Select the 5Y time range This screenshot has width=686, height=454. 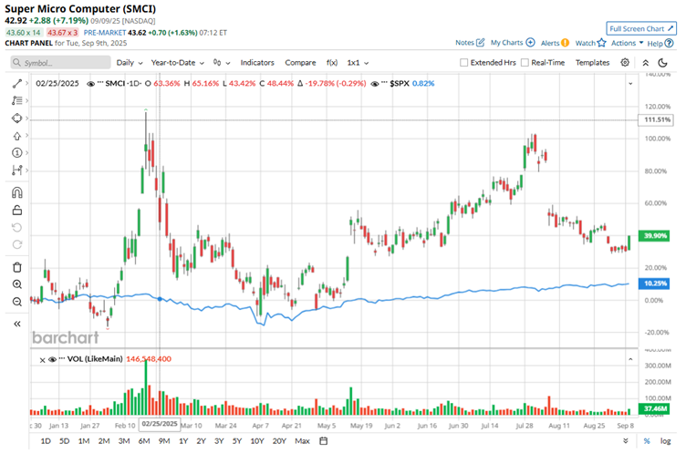[236, 441]
